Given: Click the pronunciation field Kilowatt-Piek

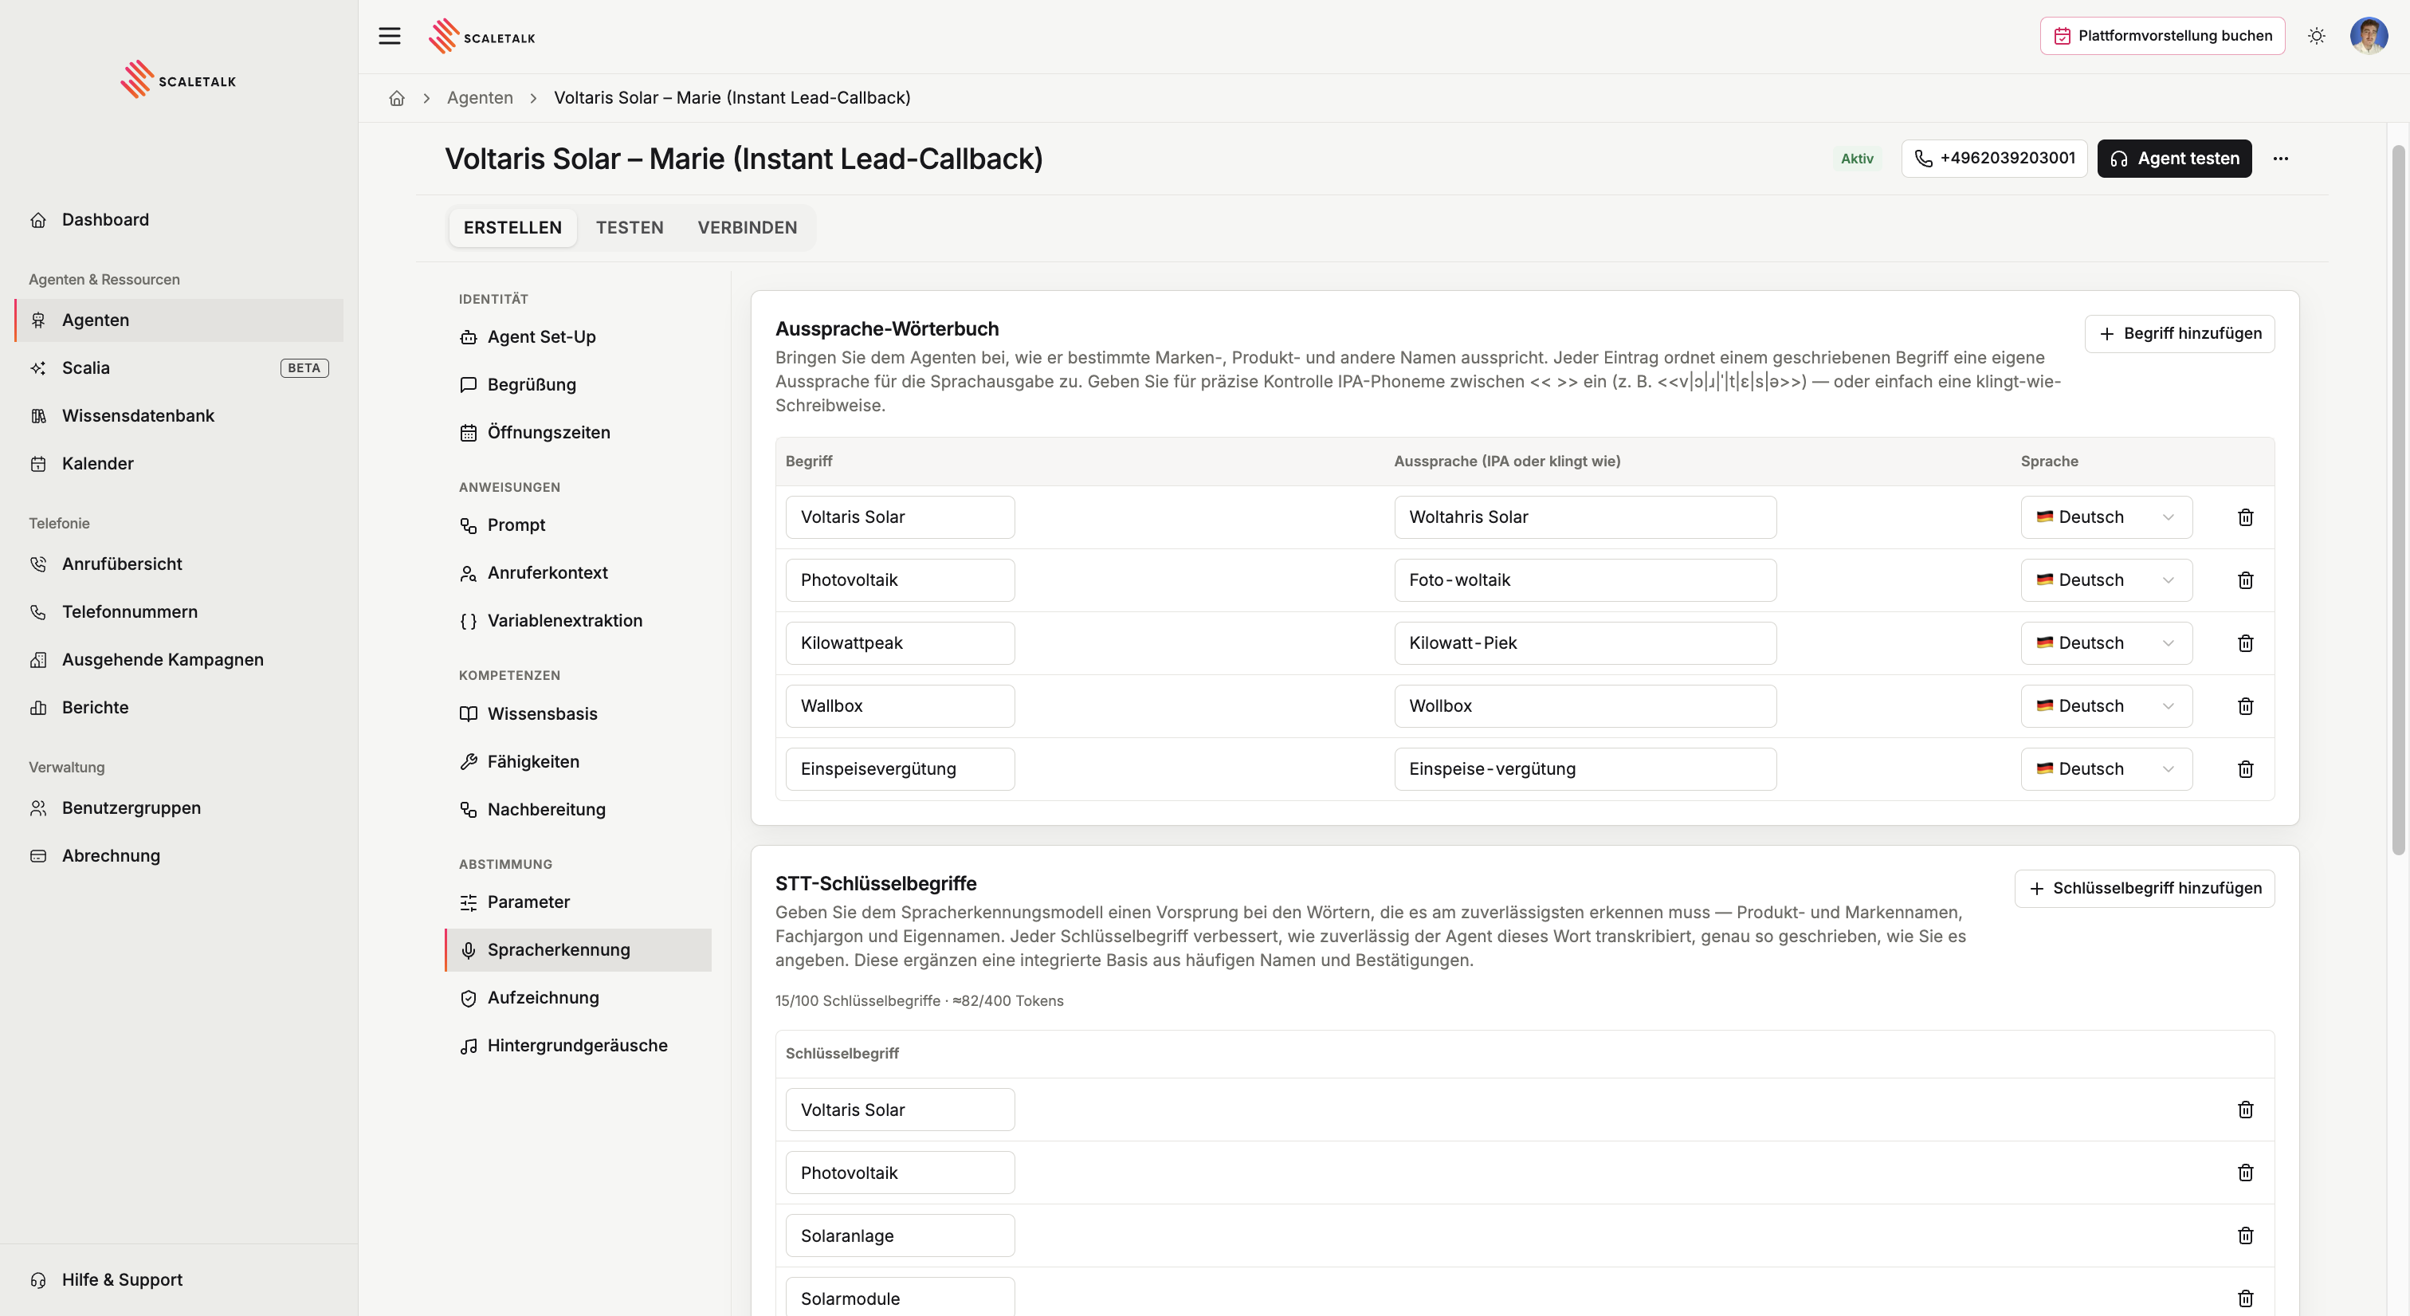Looking at the screenshot, I should coord(1585,643).
